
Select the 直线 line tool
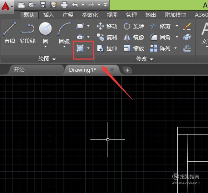pyautogui.click(x=10, y=32)
